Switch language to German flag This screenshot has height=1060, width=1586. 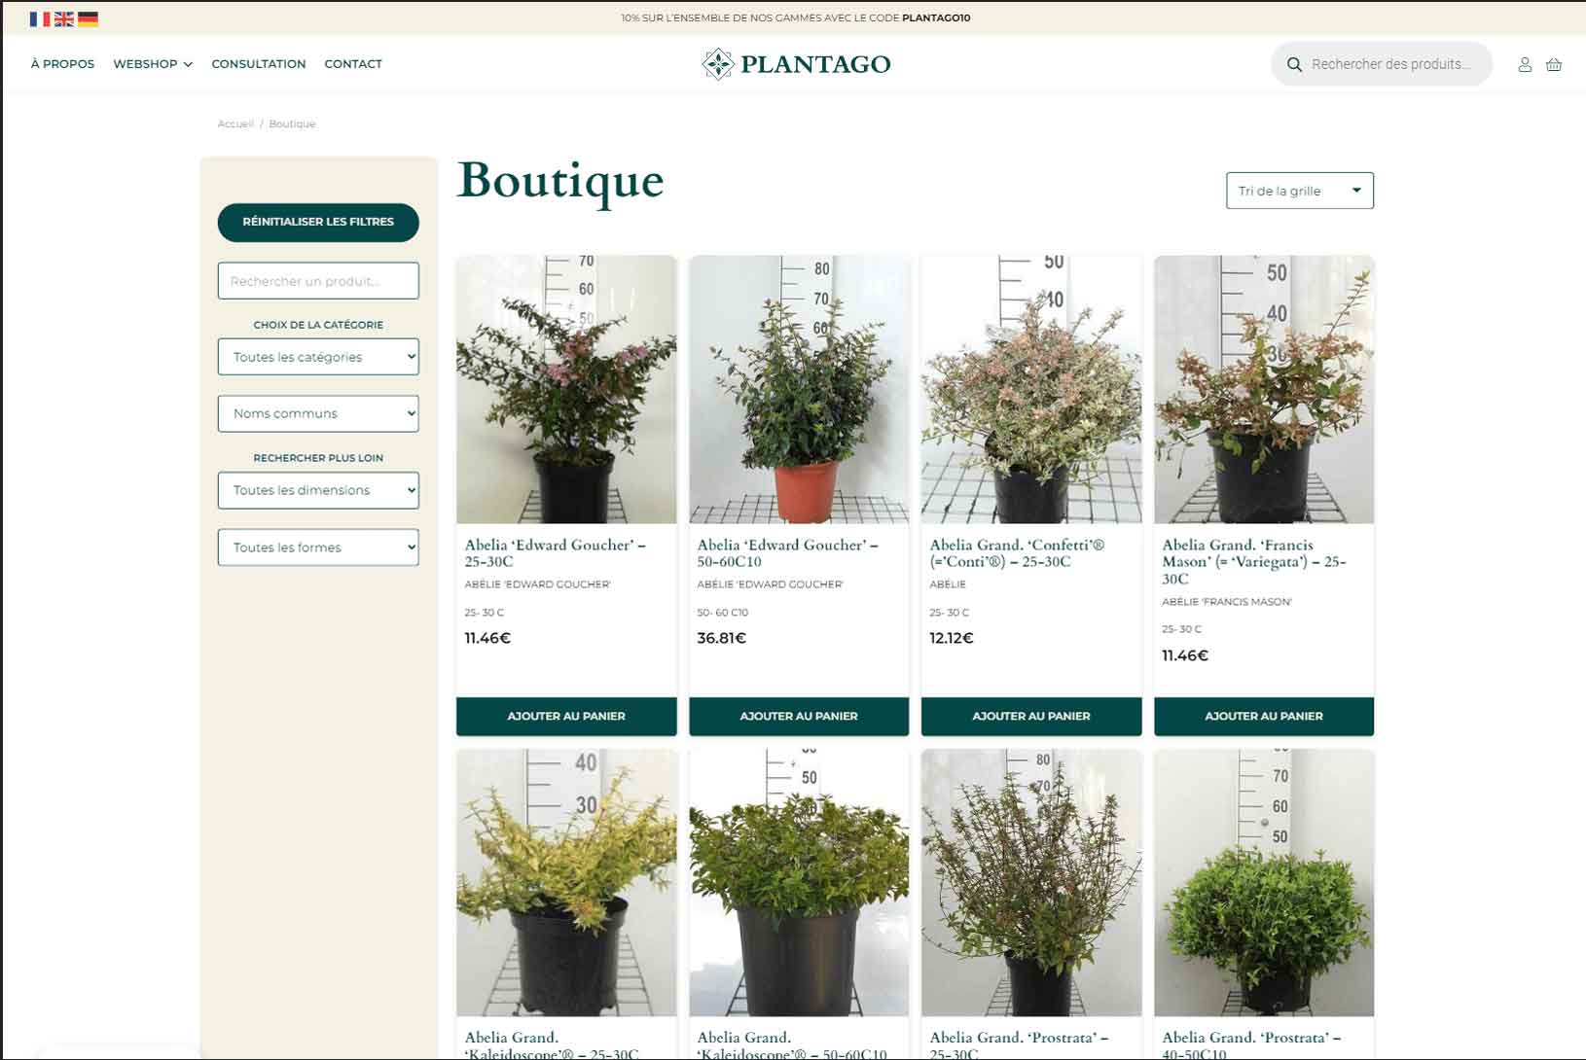click(89, 18)
